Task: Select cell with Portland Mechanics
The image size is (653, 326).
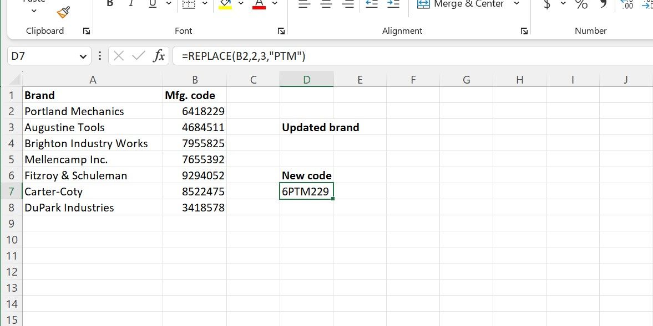Action: pyautogui.click(x=93, y=111)
